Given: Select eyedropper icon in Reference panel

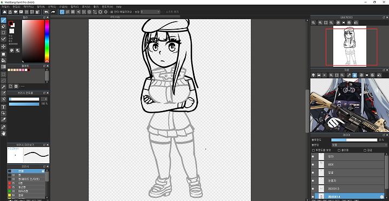Looking at the screenshot, I should point(349,75).
